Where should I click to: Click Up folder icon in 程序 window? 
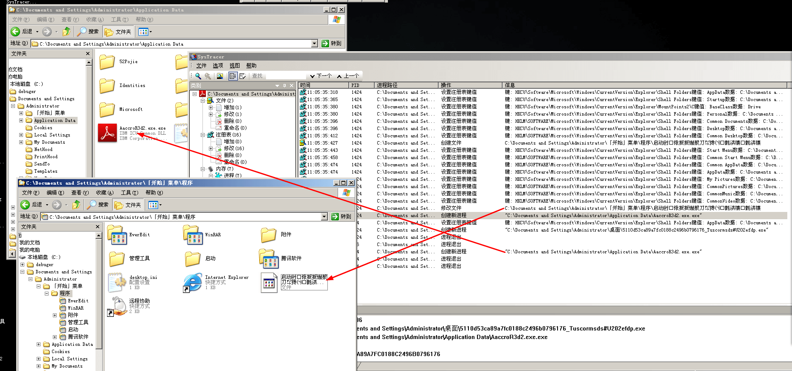(x=76, y=205)
